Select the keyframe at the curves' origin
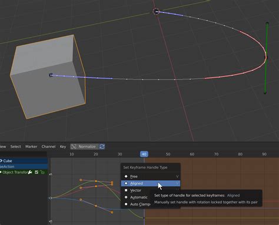 (x=51, y=198)
